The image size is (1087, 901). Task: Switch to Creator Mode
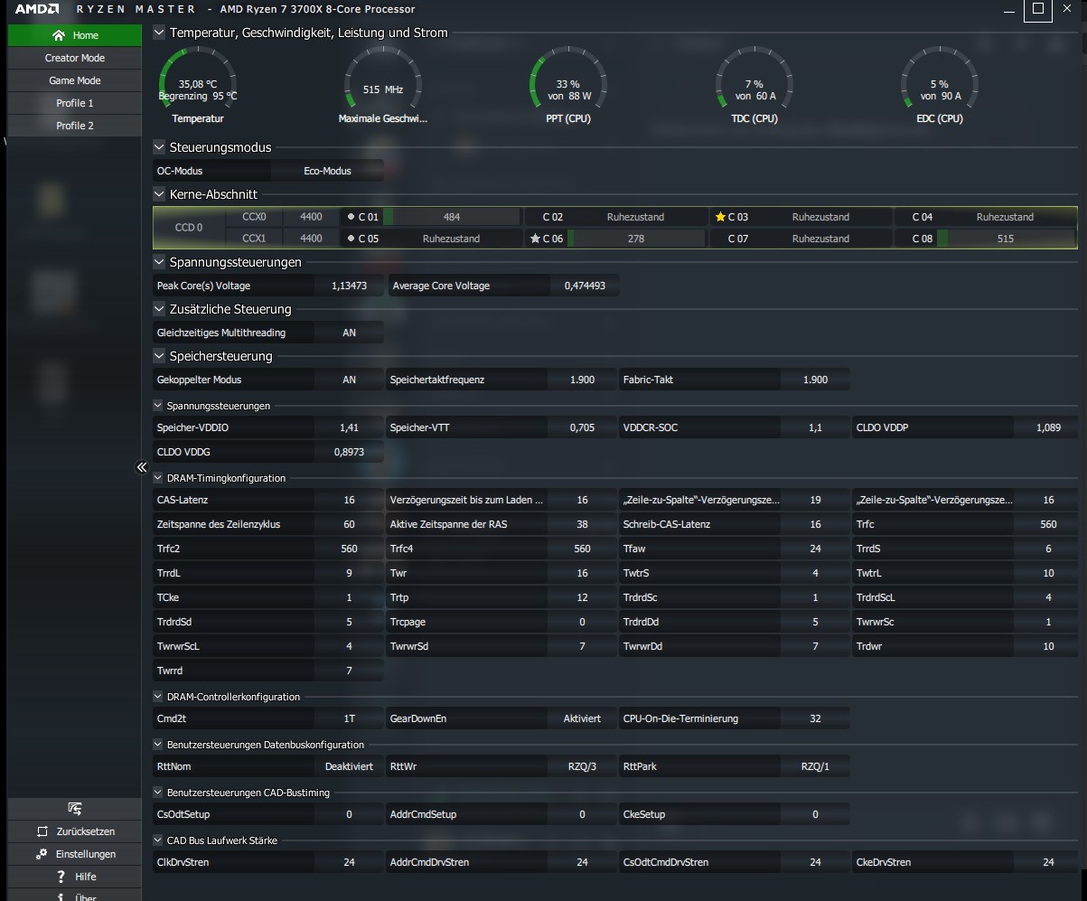pyautogui.click(x=75, y=58)
